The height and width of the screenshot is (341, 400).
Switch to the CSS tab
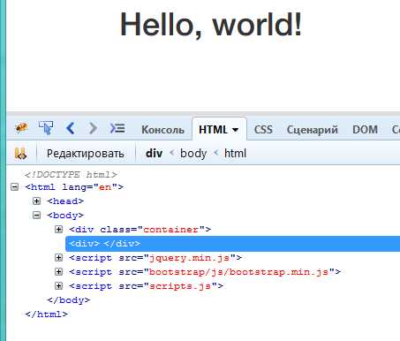click(263, 130)
